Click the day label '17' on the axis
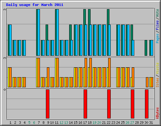 [x=85, y=123]
